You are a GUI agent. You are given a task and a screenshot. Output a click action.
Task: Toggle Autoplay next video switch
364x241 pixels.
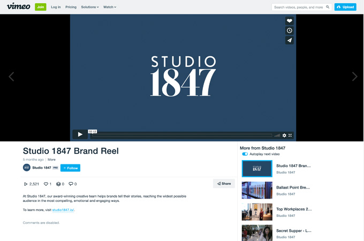point(245,154)
